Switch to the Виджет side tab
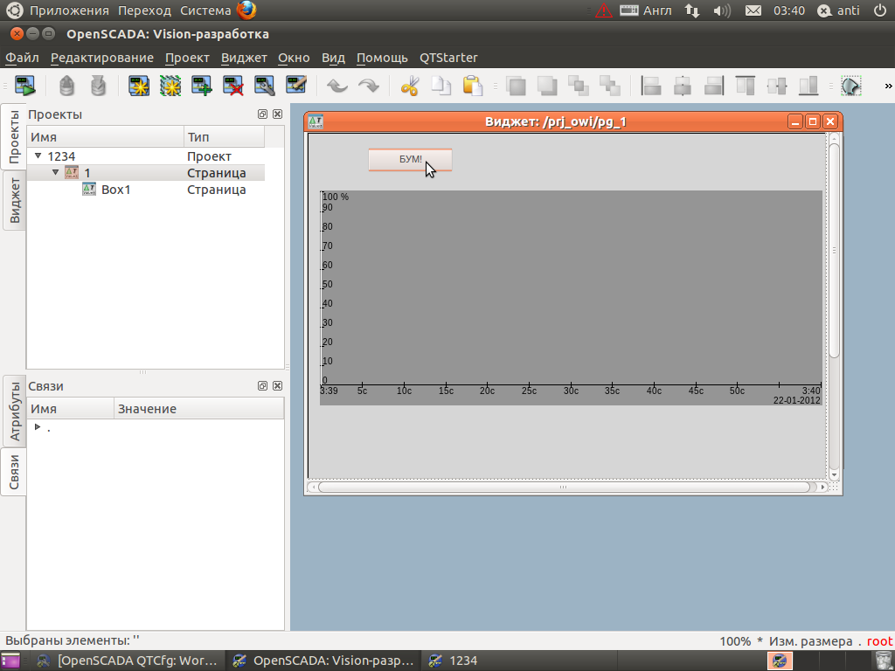 coord(14,200)
